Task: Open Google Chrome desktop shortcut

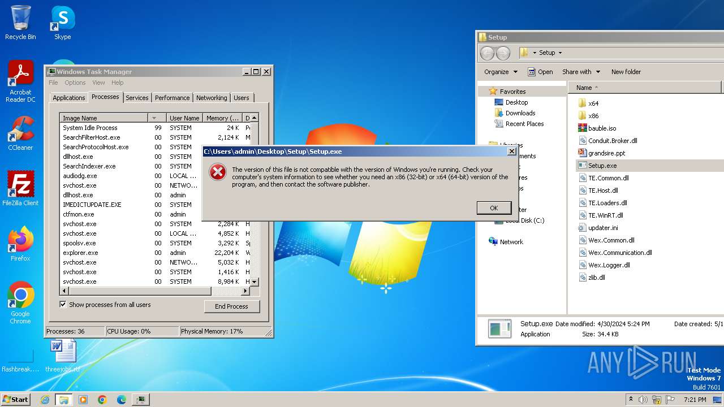Action: tap(20, 303)
